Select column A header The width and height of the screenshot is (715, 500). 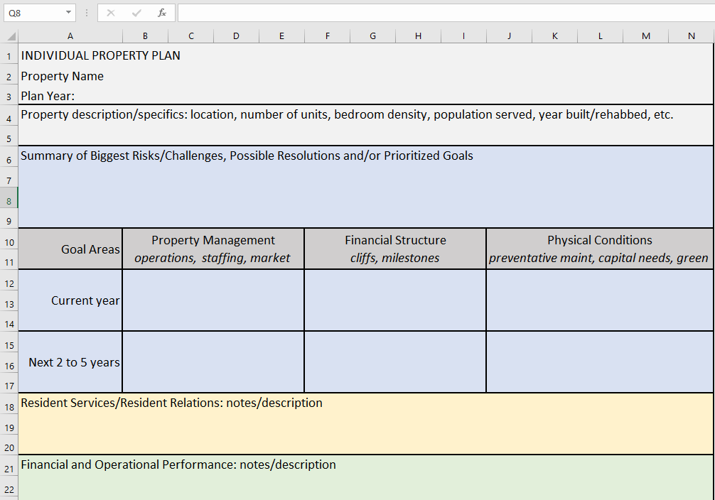tap(70, 35)
